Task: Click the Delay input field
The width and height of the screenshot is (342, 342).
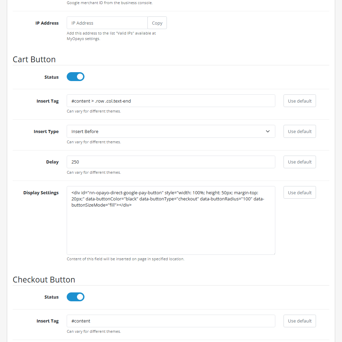Action: (x=171, y=162)
